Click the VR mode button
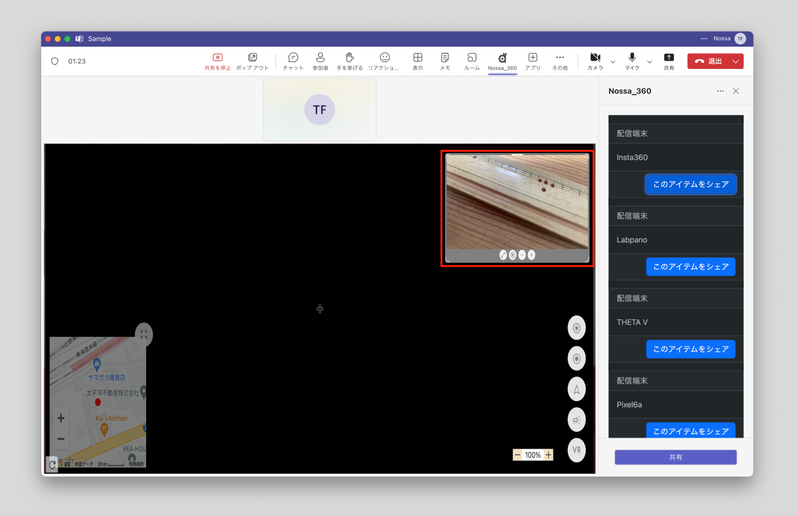798x516 pixels. tap(576, 450)
